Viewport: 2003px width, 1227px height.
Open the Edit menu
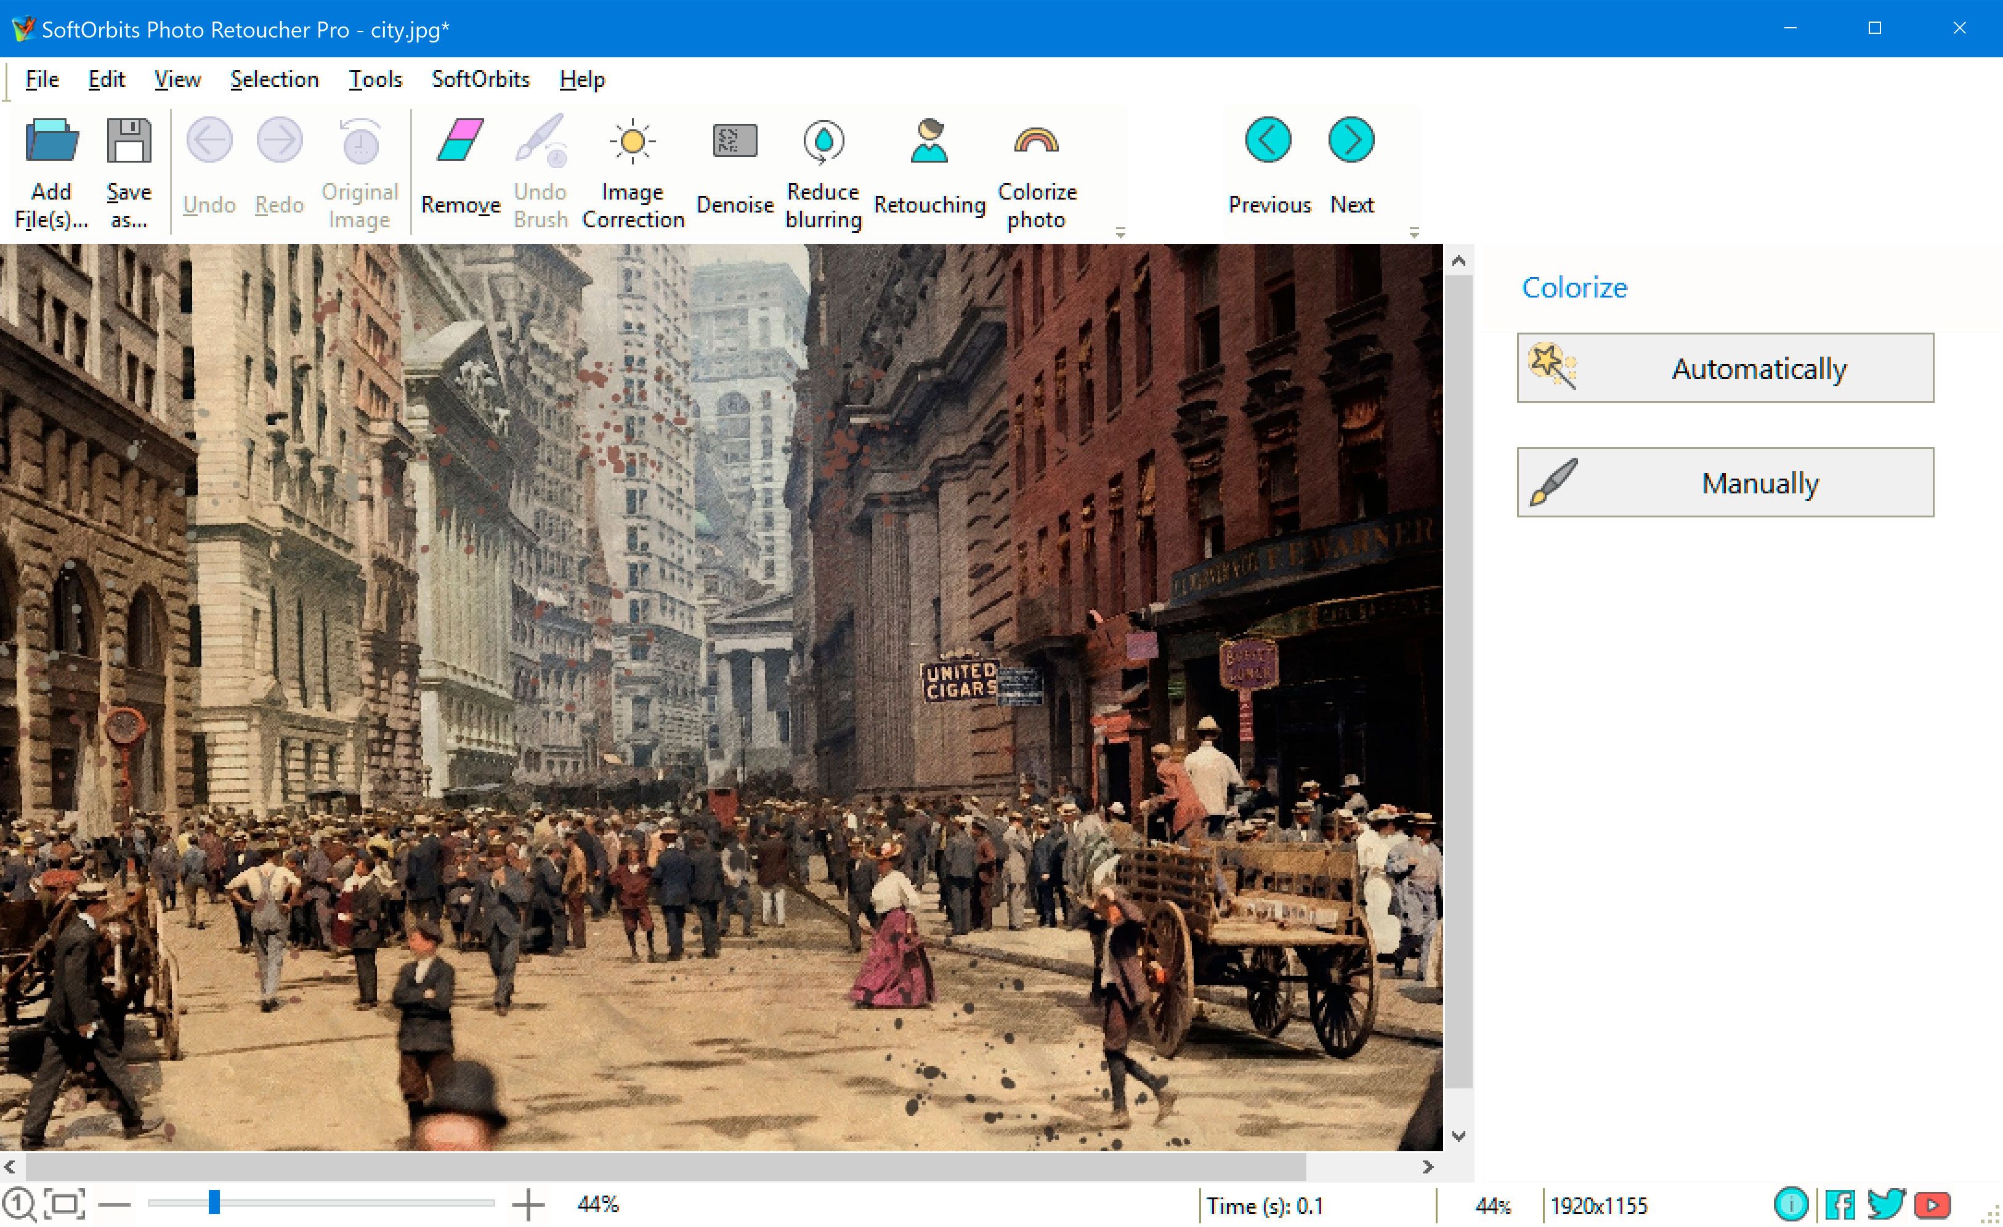(x=107, y=79)
